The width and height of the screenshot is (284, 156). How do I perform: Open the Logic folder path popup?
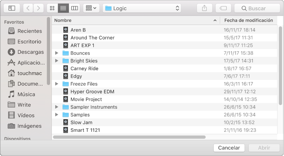point(142,8)
